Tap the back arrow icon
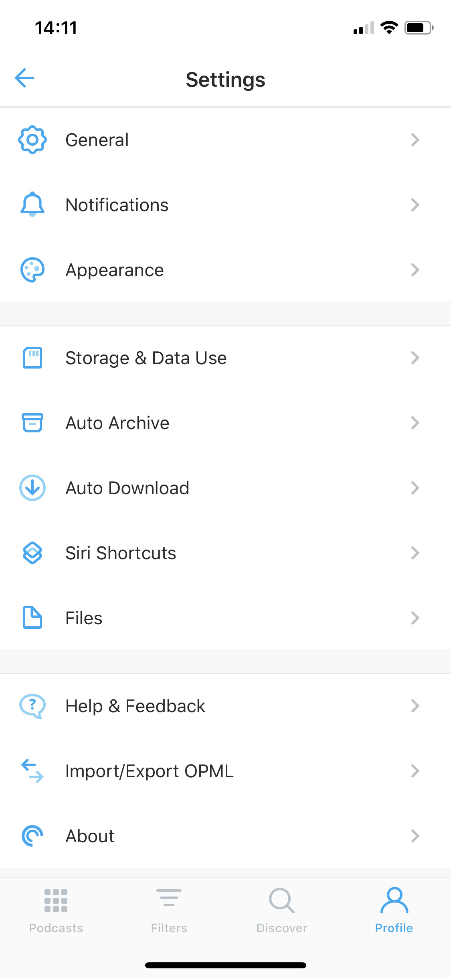This screenshot has height=978, width=451. tap(24, 78)
